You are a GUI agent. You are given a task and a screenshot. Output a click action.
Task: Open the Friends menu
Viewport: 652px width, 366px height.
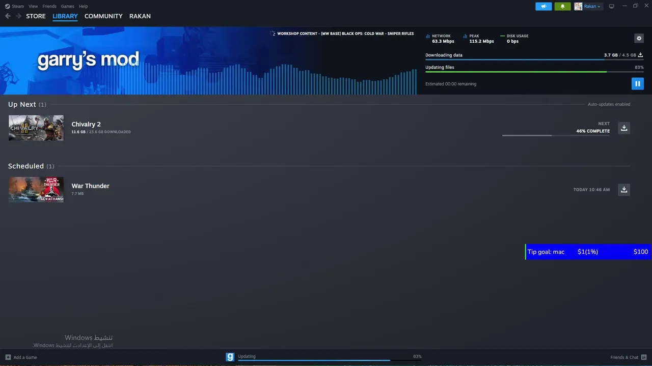[x=49, y=6]
